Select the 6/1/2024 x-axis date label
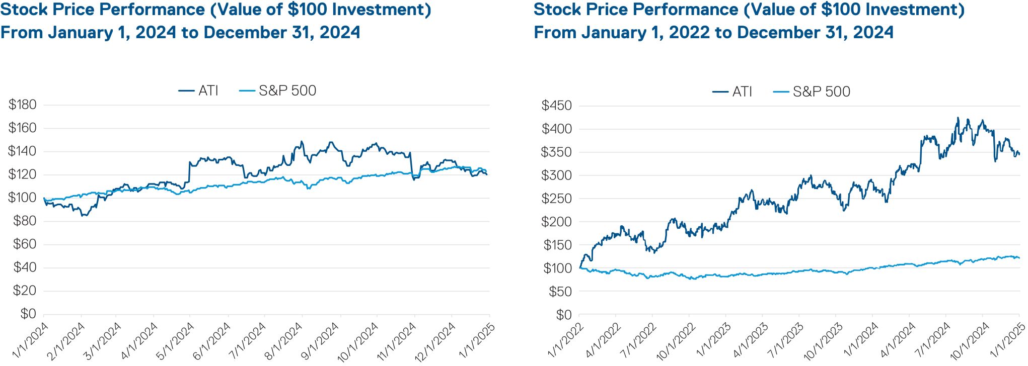The height and width of the screenshot is (366, 1028). (x=212, y=341)
